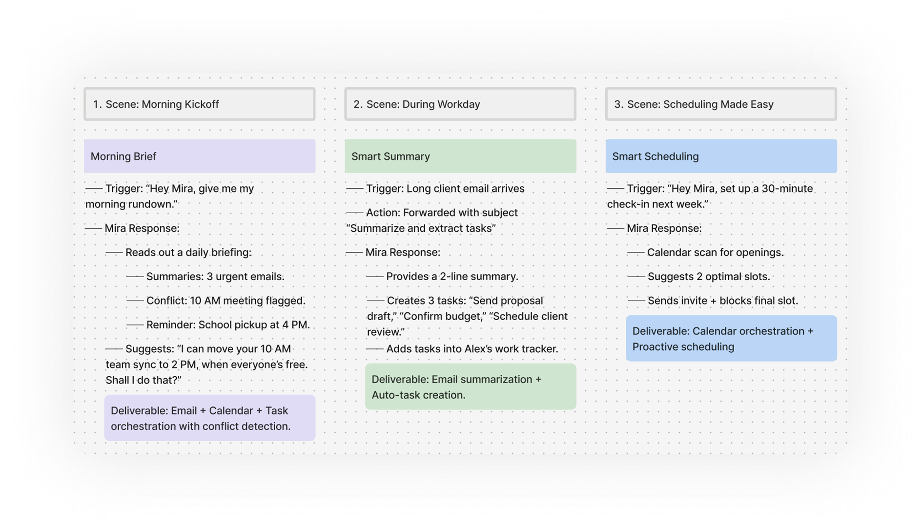The width and height of the screenshot is (922, 527).
Task: Click the 'Creates 3 tasks' paragraph
Action: (467, 316)
